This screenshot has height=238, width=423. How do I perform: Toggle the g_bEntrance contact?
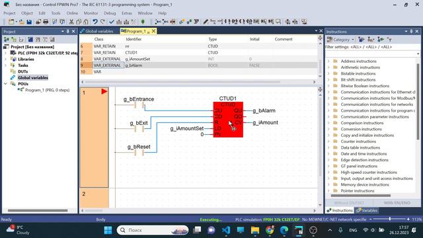tap(139, 105)
